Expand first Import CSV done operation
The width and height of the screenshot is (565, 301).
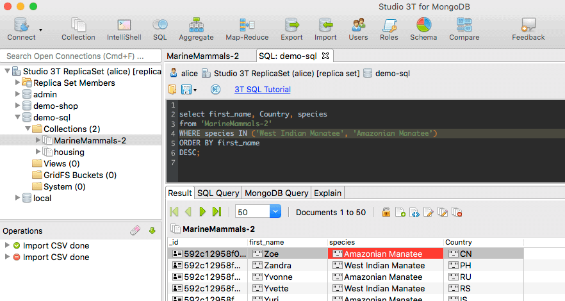[7, 245]
